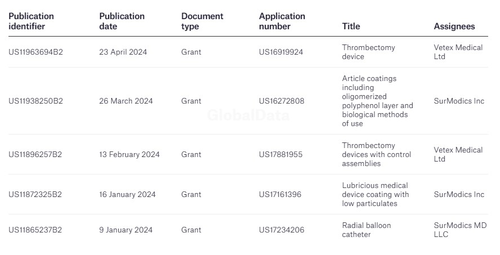Viewport: 500px width, 255px height.
Task: Click the Assignees column header
Action: coord(454,26)
